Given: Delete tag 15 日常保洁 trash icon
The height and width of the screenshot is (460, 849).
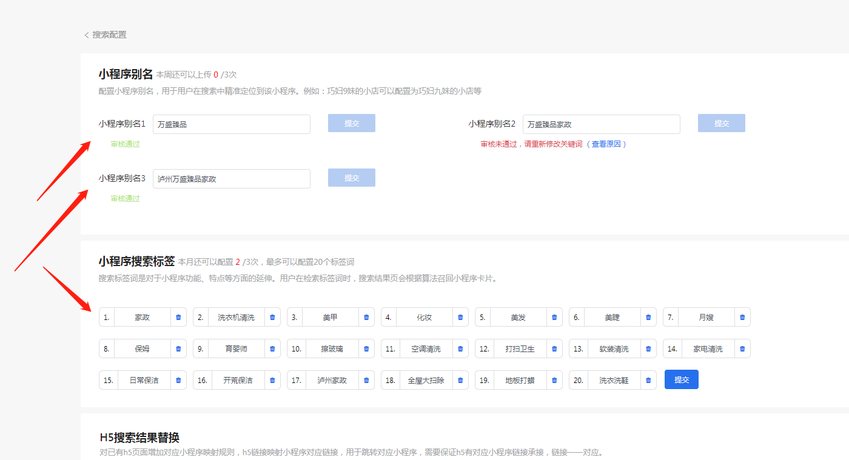Looking at the screenshot, I should click(178, 380).
